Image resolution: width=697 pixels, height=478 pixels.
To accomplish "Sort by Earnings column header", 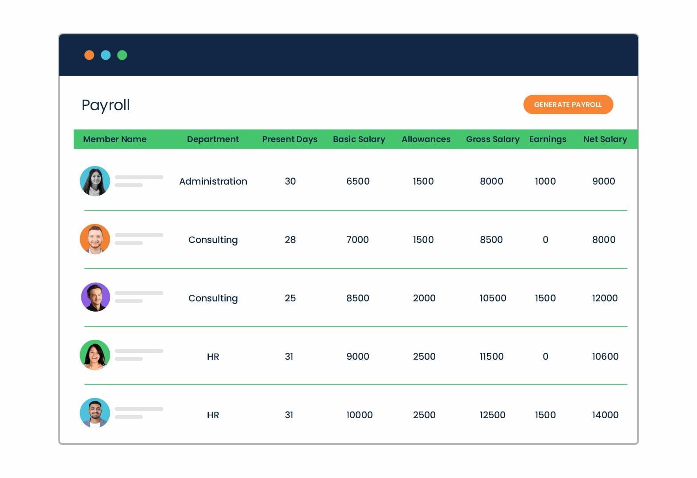I will coord(548,139).
